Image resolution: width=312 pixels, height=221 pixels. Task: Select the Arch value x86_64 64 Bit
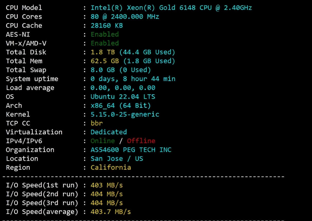point(121,105)
